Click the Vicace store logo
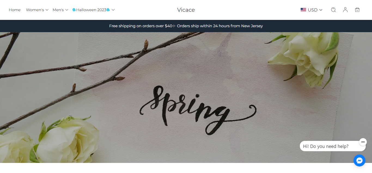 186,10
